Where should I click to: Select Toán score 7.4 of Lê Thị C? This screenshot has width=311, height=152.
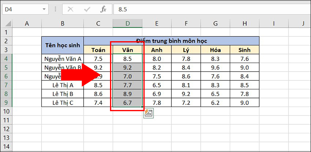pyautogui.click(x=98, y=103)
